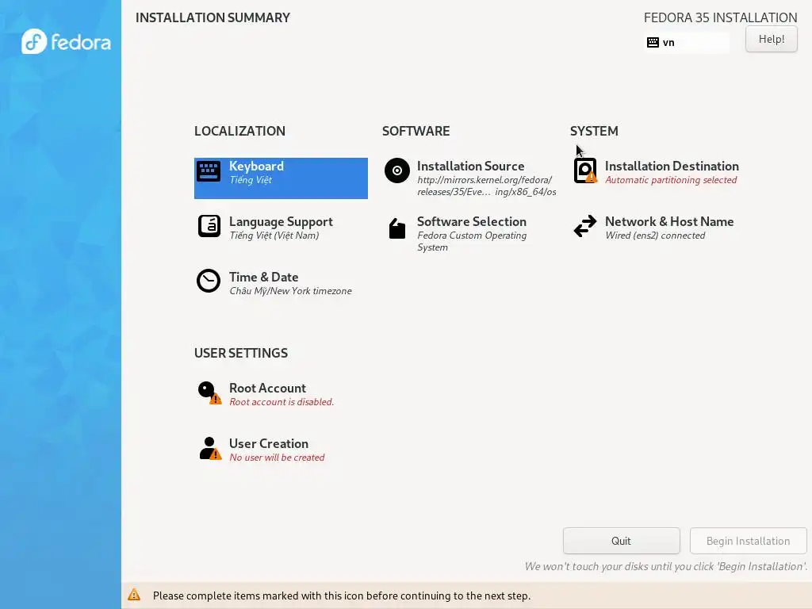Click the Language Support icon
Screen dimensions: 812x609
[x=209, y=226]
